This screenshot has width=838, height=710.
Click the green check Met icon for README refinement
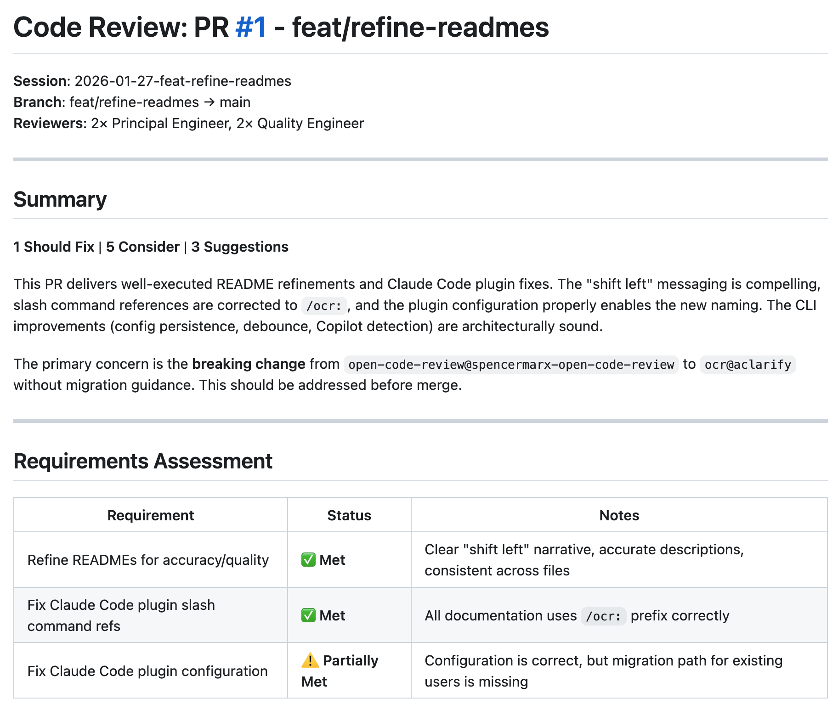point(308,560)
